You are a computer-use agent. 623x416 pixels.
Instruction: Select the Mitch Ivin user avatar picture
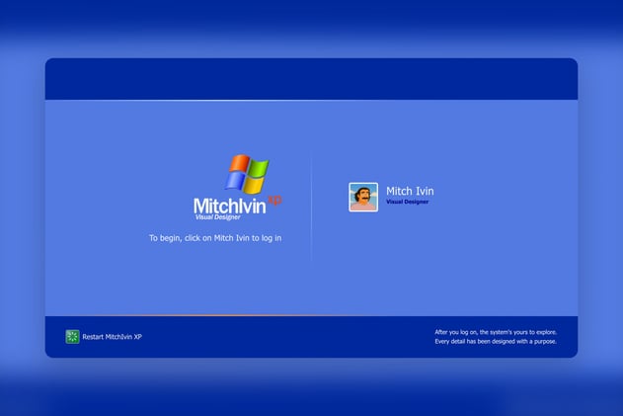coord(363,198)
